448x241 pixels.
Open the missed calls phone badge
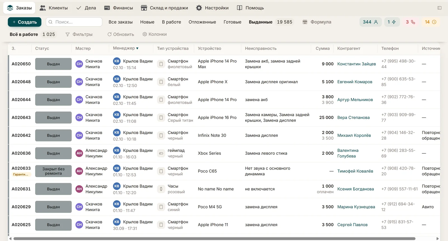[410, 22]
